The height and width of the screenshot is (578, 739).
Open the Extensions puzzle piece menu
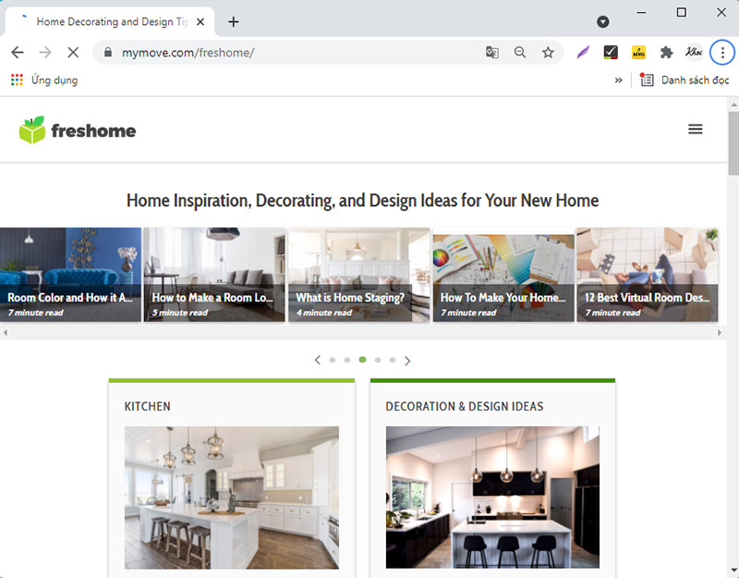pyautogui.click(x=666, y=53)
